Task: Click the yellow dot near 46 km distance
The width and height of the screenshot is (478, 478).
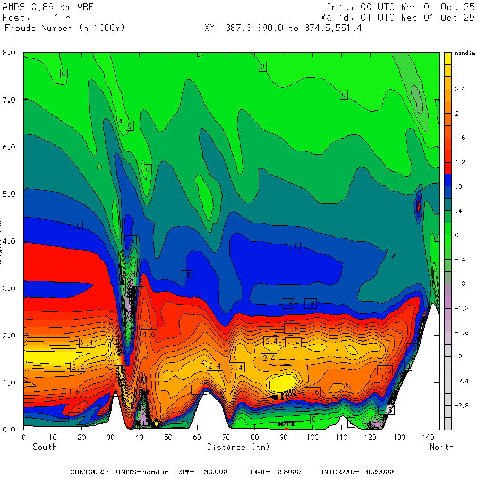Action: point(156,423)
